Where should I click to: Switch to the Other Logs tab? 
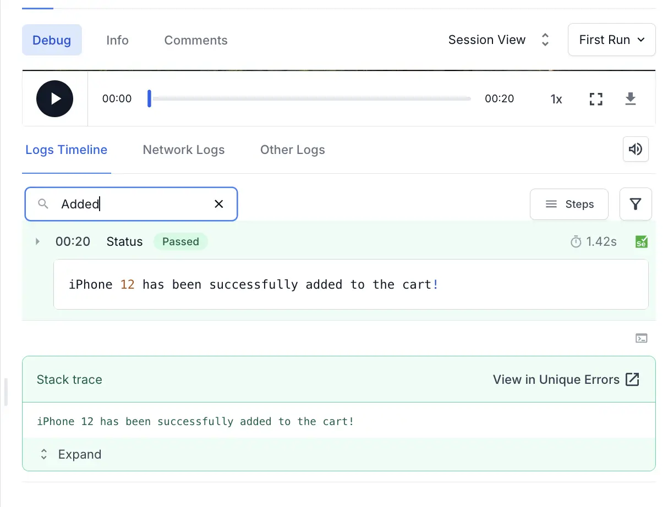click(x=292, y=150)
